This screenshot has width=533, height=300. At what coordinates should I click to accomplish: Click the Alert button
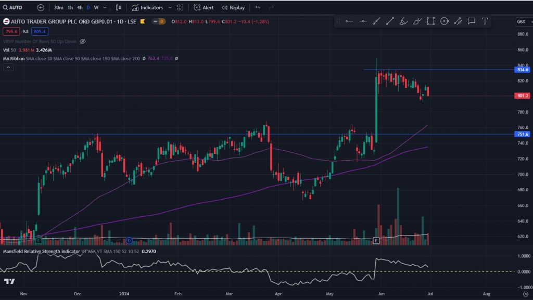click(x=204, y=8)
